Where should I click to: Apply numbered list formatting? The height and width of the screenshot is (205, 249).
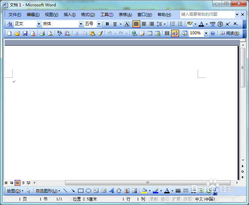pyautogui.click(x=173, y=24)
